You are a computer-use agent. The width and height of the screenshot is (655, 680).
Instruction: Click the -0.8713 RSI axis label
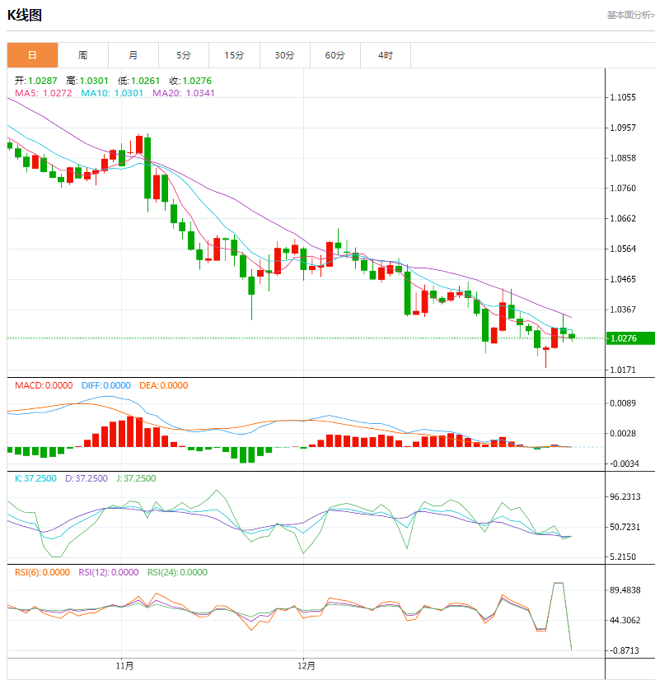[x=625, y=650]
